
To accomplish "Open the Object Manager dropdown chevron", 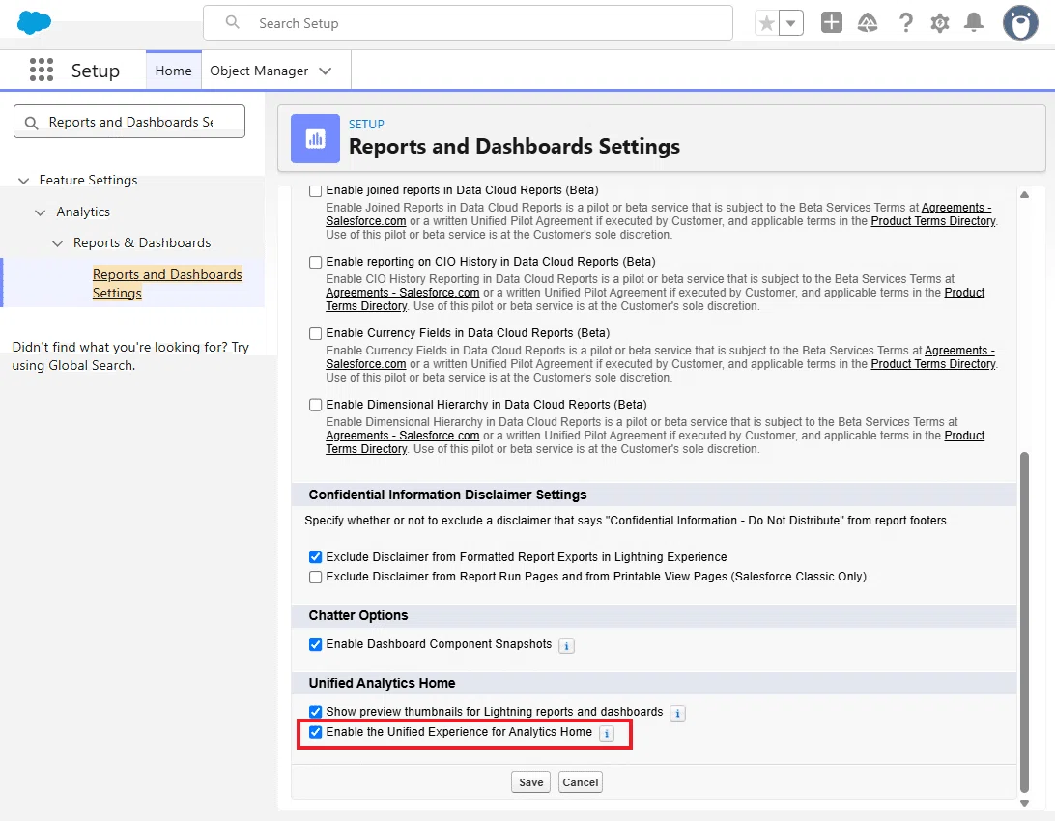I will point(326,71).
